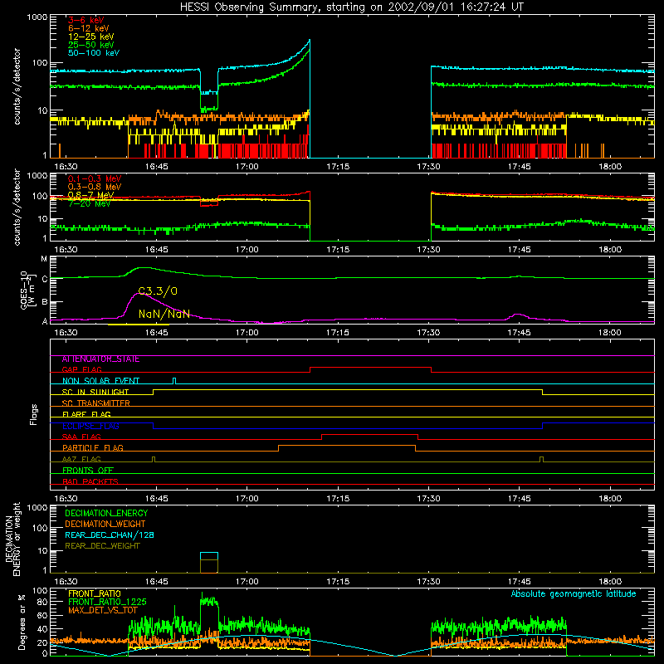664x664 pixels.
Task: Select the ATTENUATOR_STATE flag label
Action: pyautogui.click(x=100, y=359)
